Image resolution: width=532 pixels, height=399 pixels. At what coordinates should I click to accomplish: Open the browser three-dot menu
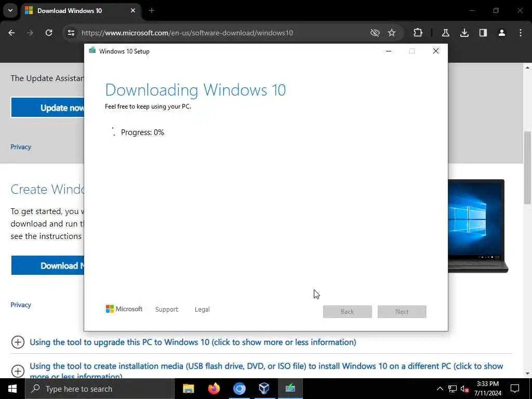coord(521,33)
